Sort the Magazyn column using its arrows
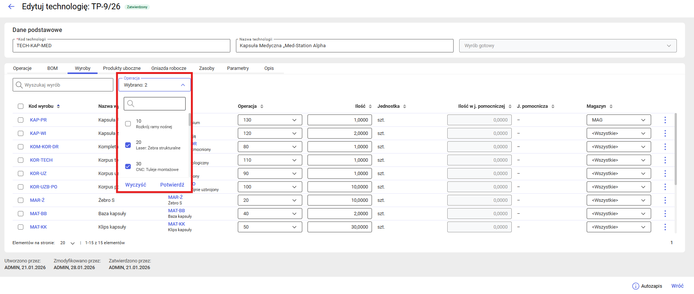 tap(611, 106)
